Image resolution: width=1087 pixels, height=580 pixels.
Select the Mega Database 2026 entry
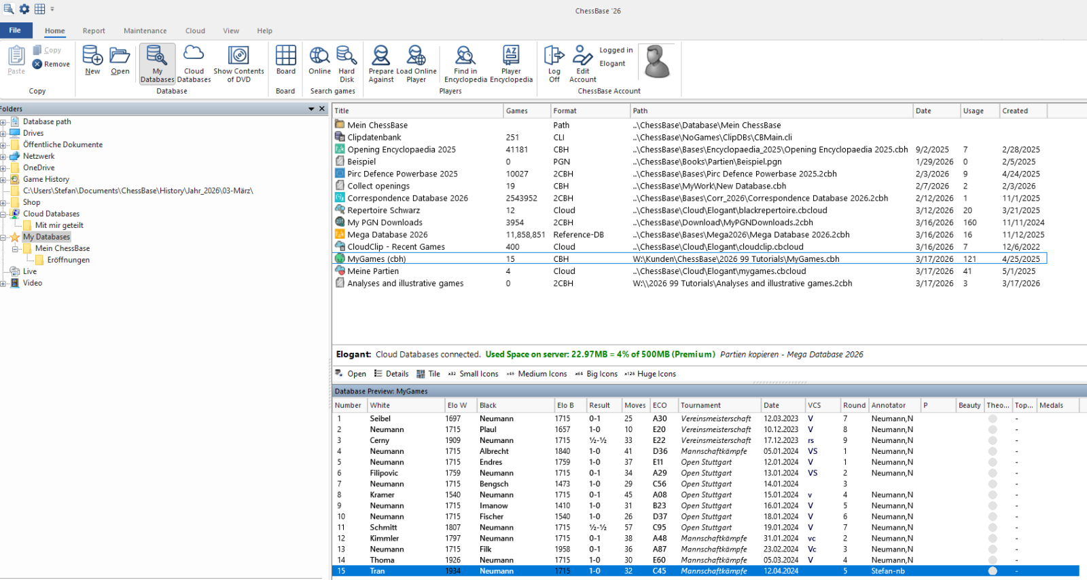click(387, 235)
